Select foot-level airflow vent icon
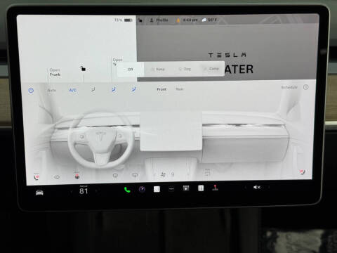Image resolution: width=337 pixels, height=253 pixels. coord(133,89)
